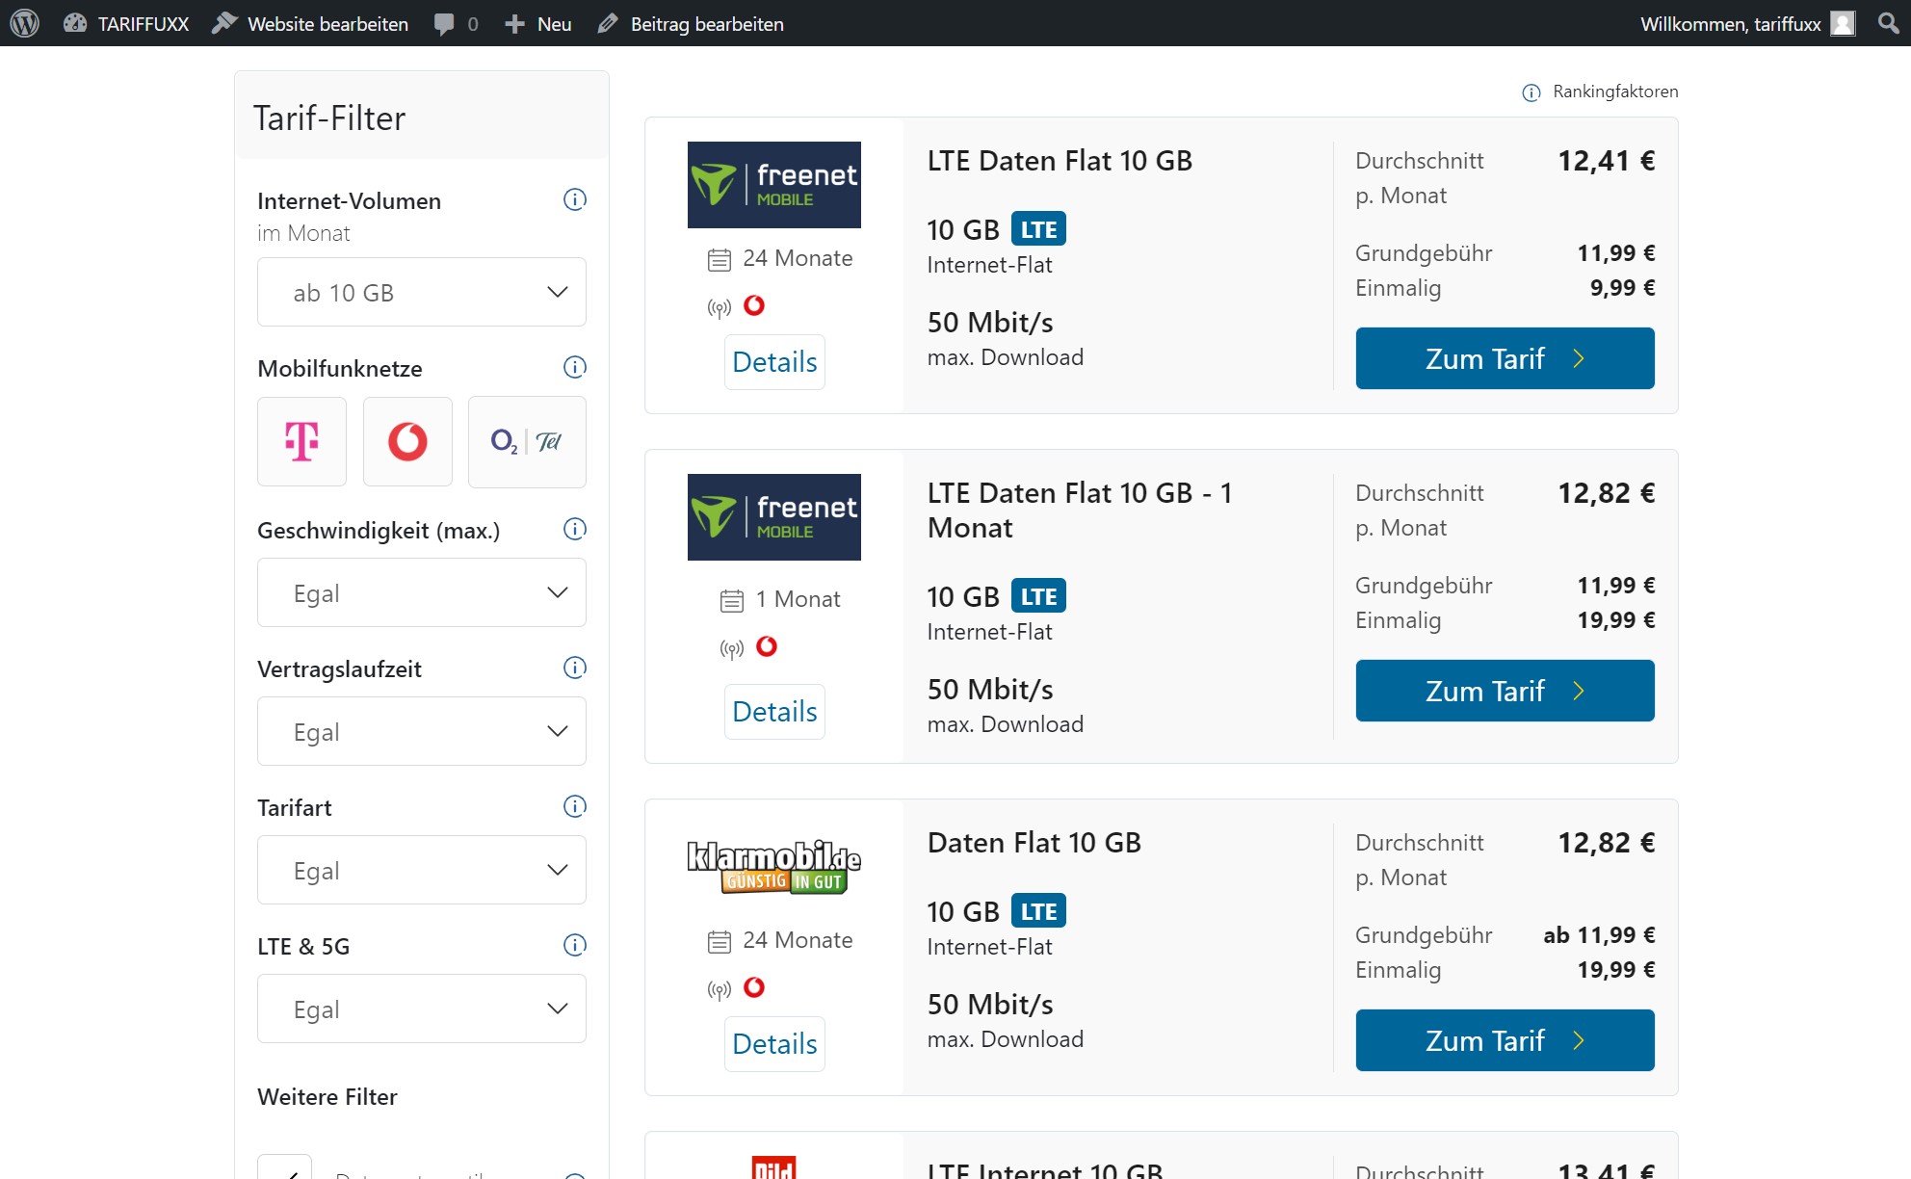The image size is (1911, 1179).
Task: Open the WordPress logo menu
Action: [x=24, y=23]
